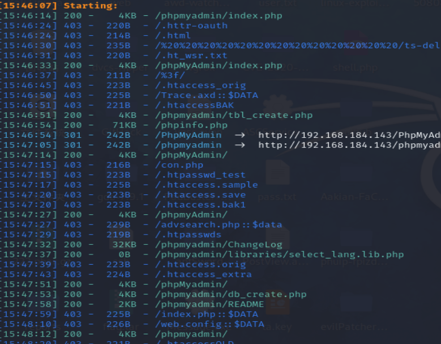The width and height of the screenshot is (441, 344).
Task: Select the /phpmyadmin/index.php path, all lowercase
Action: [219, 16]
